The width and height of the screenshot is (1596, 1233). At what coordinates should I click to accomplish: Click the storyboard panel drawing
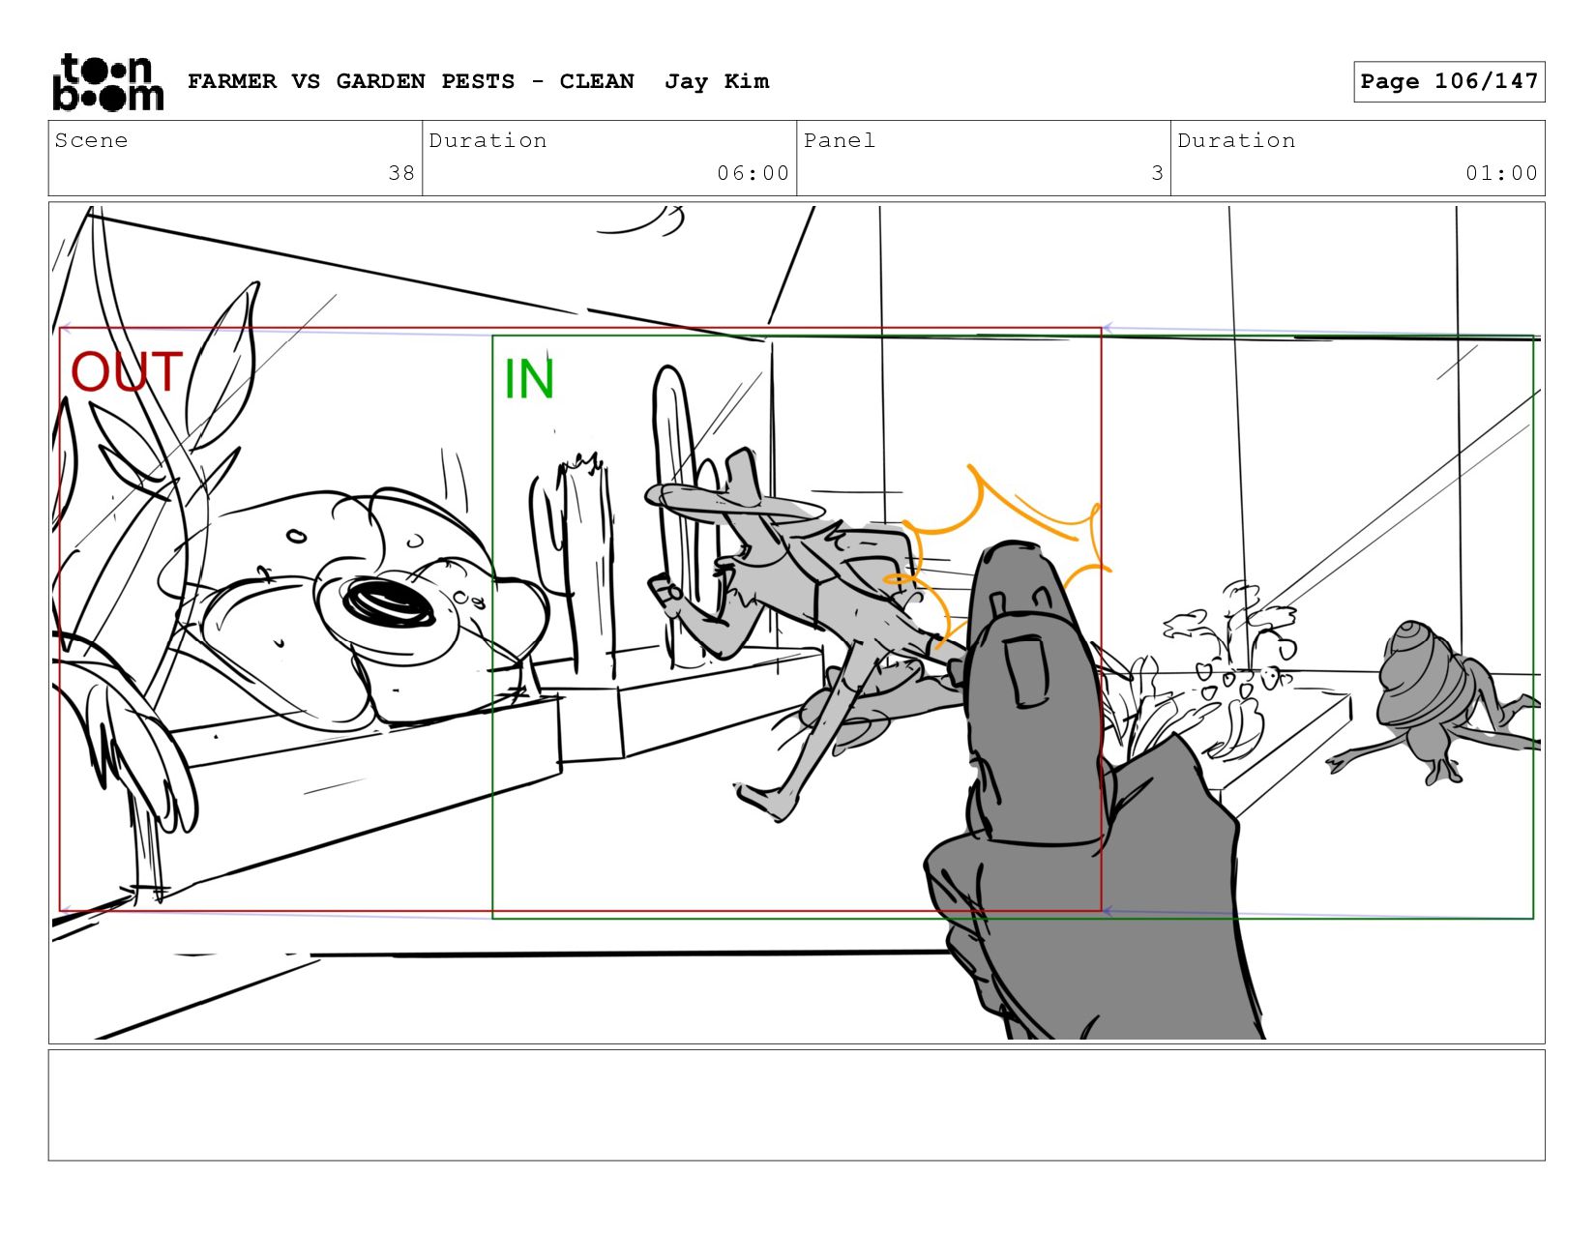click(797, 622)
